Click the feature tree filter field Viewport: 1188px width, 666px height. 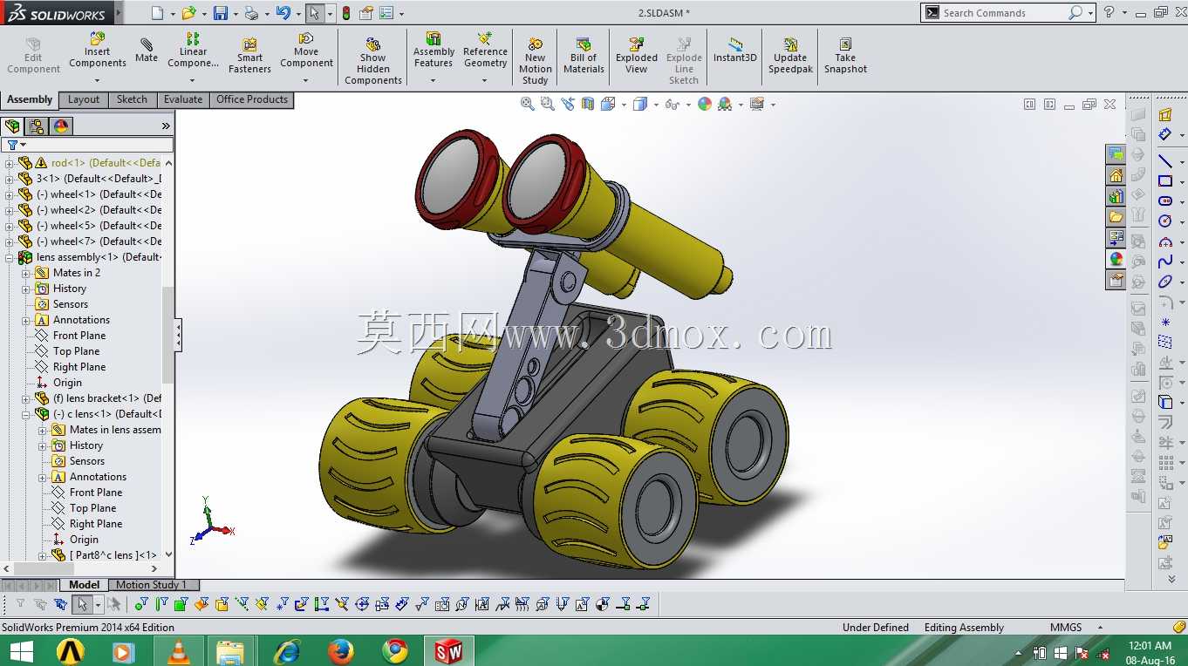(87, 145)
